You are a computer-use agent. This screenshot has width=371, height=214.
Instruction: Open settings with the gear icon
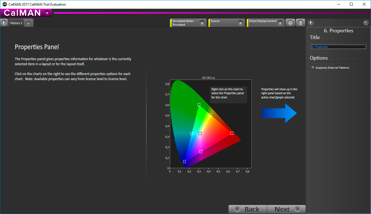click(x=290, y=23)
